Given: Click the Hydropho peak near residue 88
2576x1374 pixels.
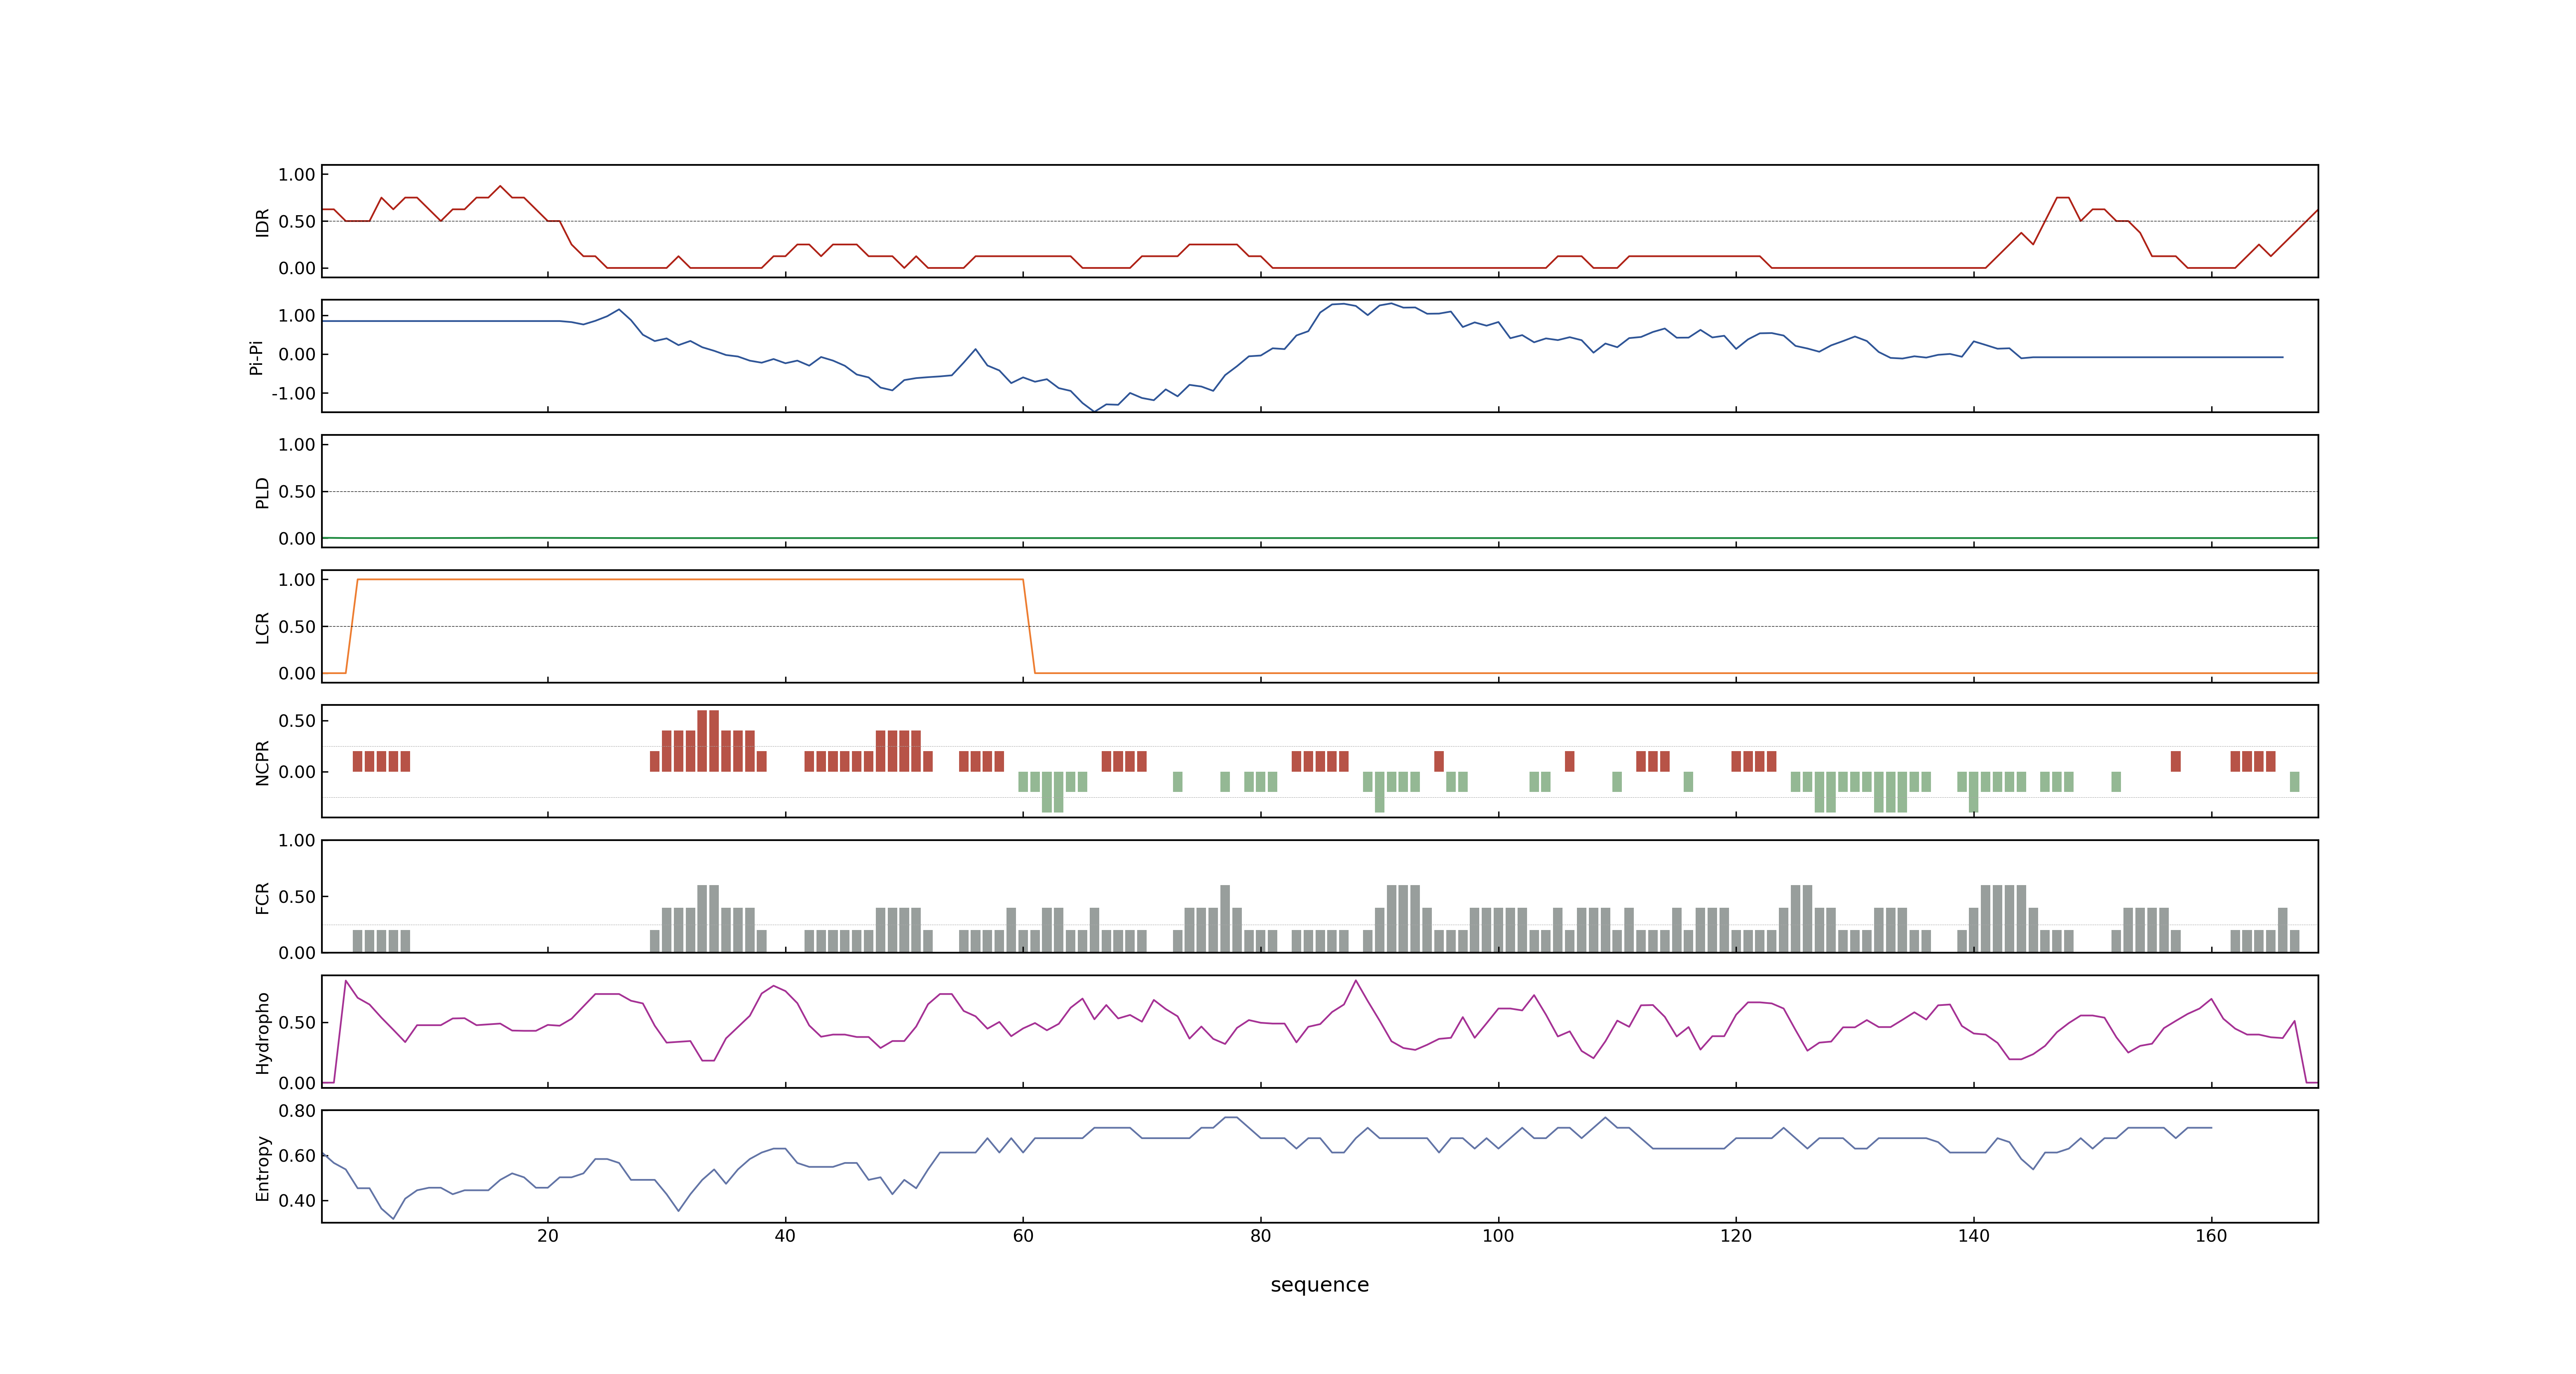Looking at the screenshot, I should coord(1356,981).
